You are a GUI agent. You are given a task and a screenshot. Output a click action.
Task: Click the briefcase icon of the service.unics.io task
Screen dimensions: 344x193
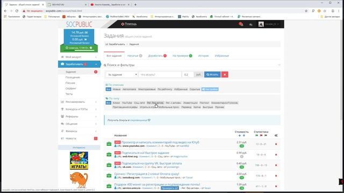(x=109, y=186)
